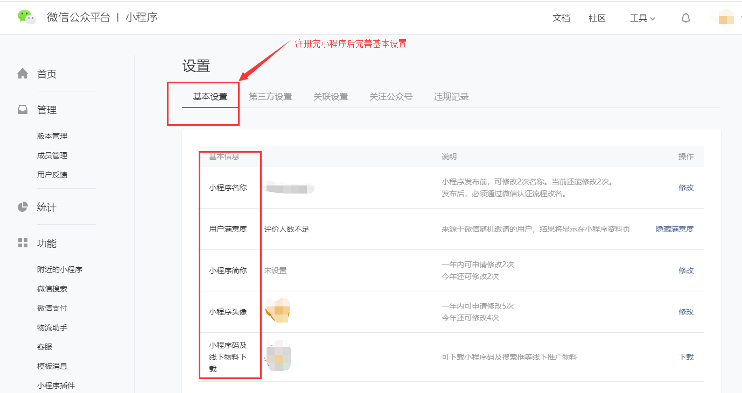The width and height of the screenshot is (742, 393).
Task: Switch to the 第三方设置 tab
Action: pyautogui.click(x=270, y=96)
